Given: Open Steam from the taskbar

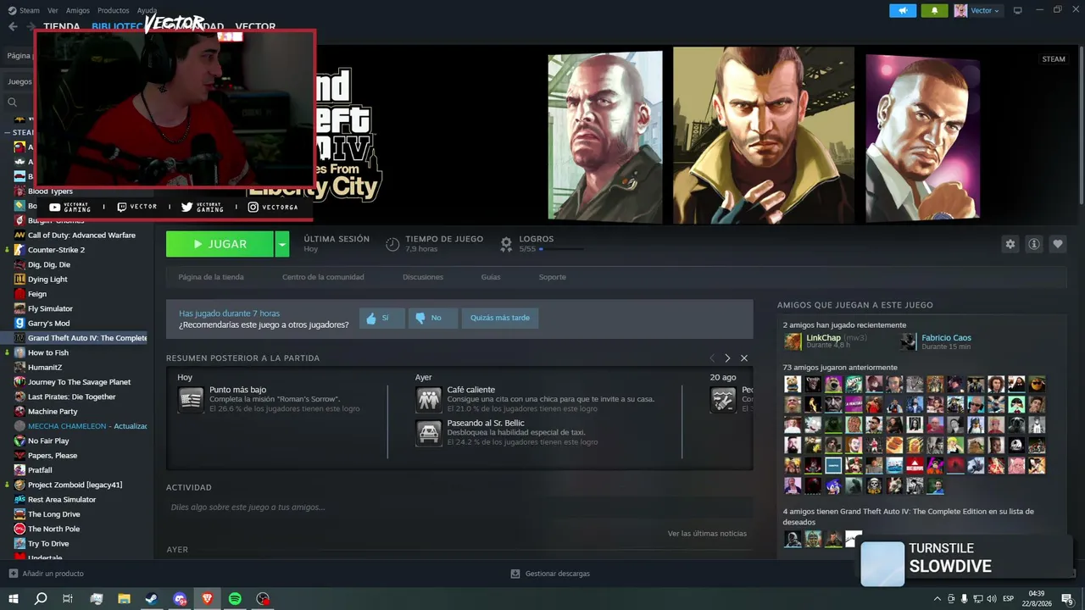Looking at the screenshot, I should [152, 599].
